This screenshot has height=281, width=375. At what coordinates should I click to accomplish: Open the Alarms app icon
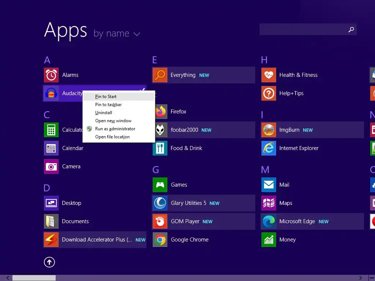click(x=51, y=75)
